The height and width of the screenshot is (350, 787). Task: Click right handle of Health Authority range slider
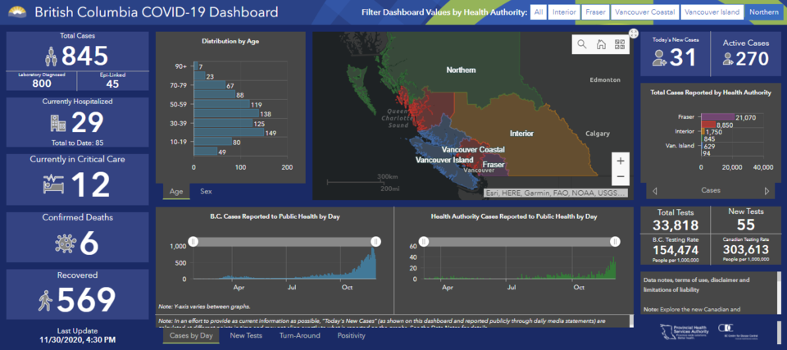point(615,242)
